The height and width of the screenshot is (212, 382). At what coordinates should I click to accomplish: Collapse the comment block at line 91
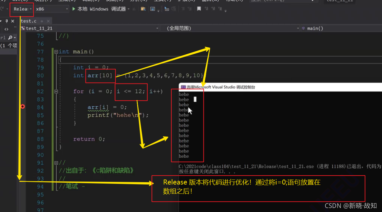pyautogui.click(x=56, y=163)
